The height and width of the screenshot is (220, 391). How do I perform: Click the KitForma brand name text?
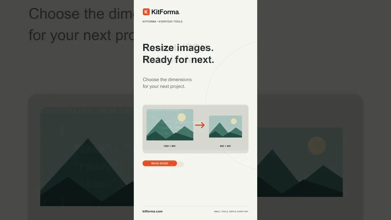tap(166, 12)
